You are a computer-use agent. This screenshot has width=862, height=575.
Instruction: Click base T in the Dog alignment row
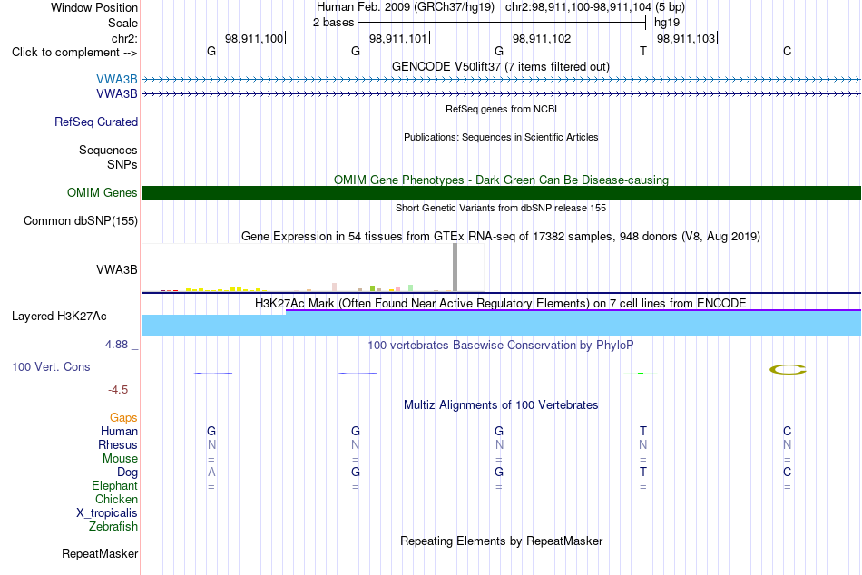pos(643,472)
